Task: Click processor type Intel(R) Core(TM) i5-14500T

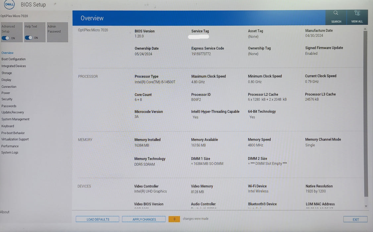Action: [x=155, y=82]
